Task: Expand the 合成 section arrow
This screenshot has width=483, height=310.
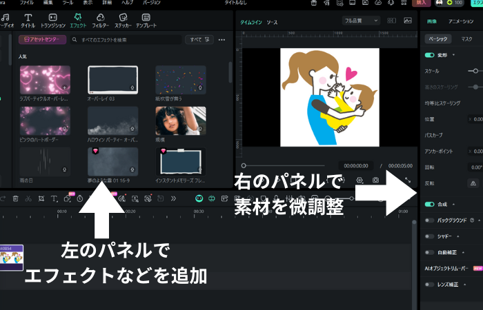Action: pyautogui.click(x=453, y=204)
